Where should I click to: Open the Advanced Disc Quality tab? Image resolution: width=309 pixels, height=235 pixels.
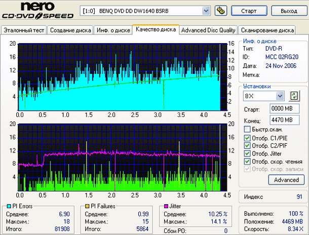[208, 30]
